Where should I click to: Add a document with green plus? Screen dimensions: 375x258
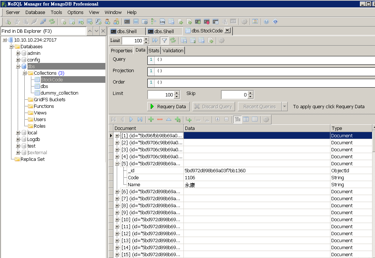[151, 120]
